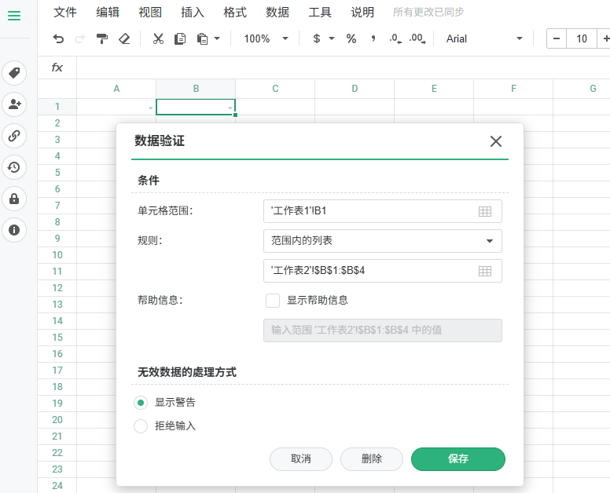Click the clear formatting eraser icon

pos(123,38)
